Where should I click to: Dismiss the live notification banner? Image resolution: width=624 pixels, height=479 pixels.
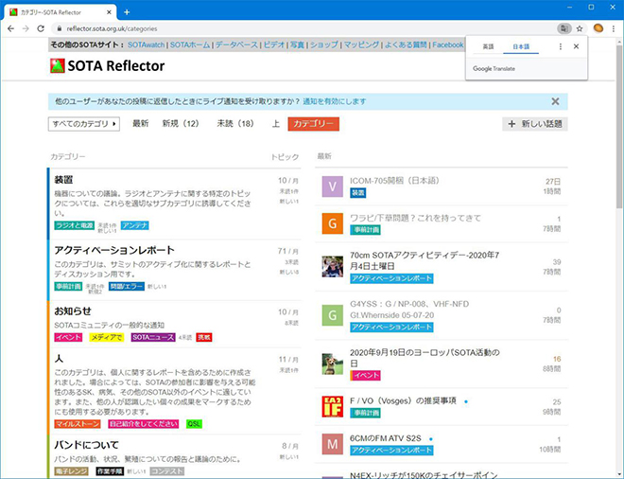[555, 101]
